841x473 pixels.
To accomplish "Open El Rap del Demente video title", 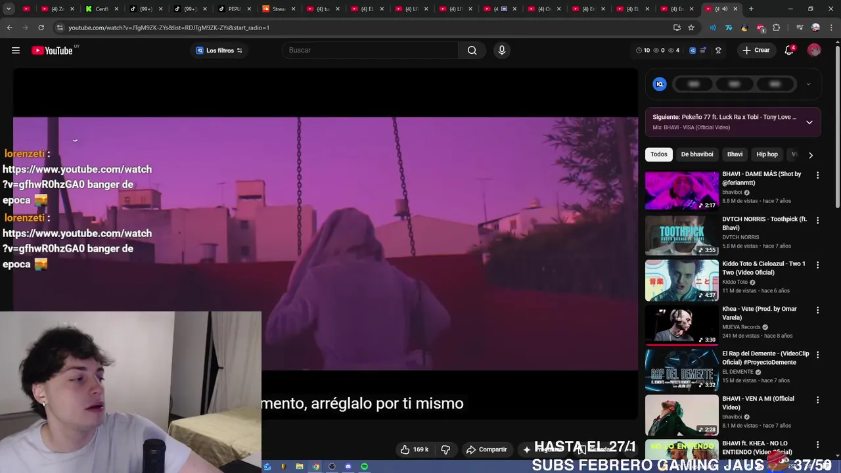I will point(765,358).
